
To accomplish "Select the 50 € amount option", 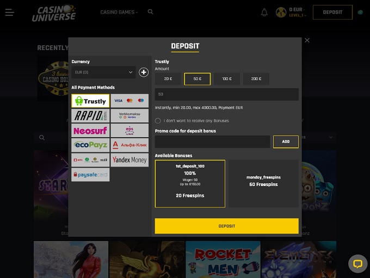I will (197, 79).
